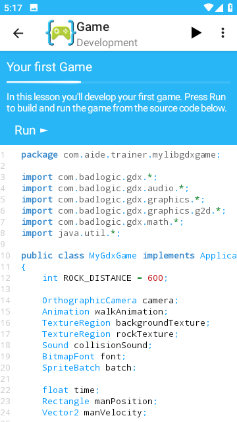Check the battery status bar icon

point(230,7)
